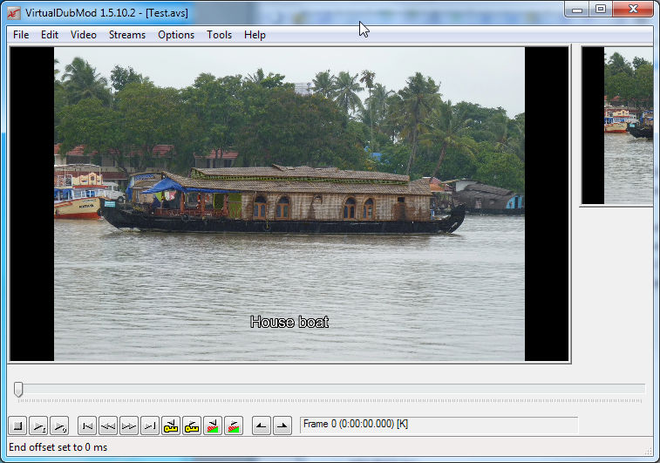660x463 pixels.
Task: Set the selection end mark-out
Action: pyautogui.click(x=282, y=426)
